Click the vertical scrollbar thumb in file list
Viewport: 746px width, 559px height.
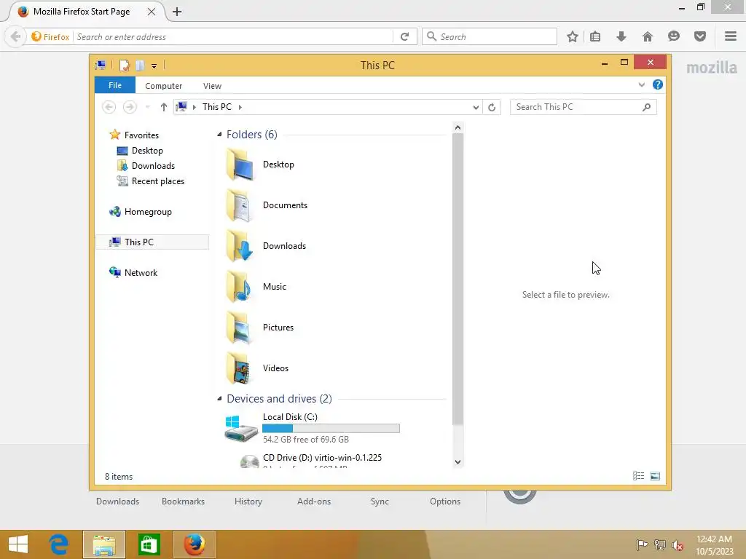coord(458,279)
